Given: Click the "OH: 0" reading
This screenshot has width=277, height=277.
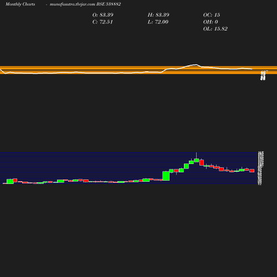Looking at the screenshot, I should click(211, 22).
